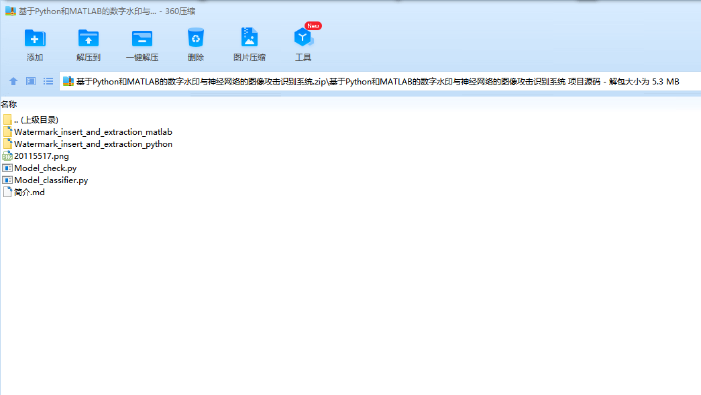Click the 解压到 (Extract to) icon

88,38
